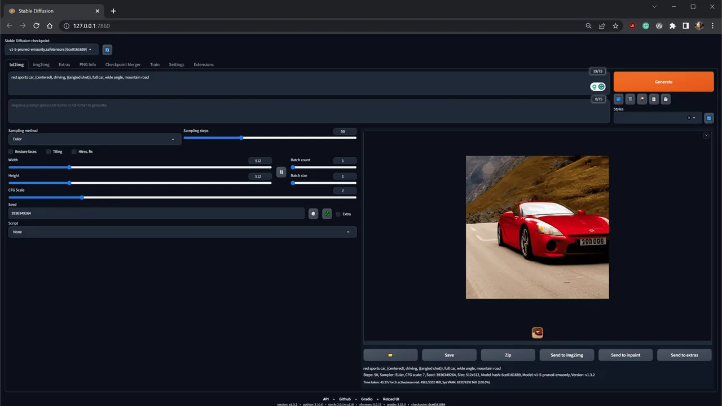The height and width of the screenshot is (406, 722).
Task: Select the txt2img tab
Action: click(16, 64)
